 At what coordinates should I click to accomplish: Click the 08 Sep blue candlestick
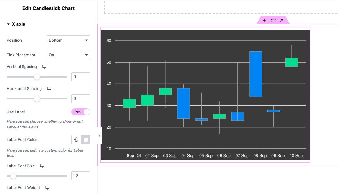click(256, 74)
